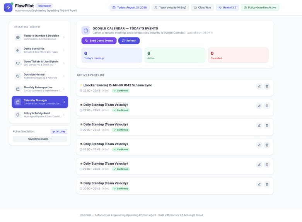
Task: Click the Last refresh timestamp text
Action: click(x=200, y=33)
